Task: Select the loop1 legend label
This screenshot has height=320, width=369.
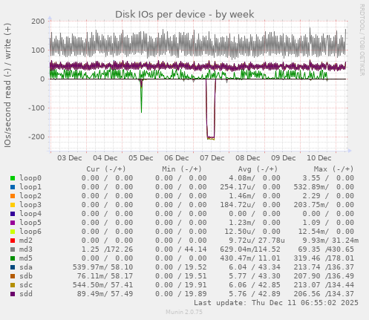Action: [30, 187]
